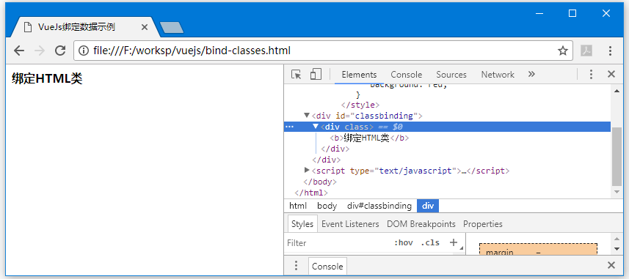Switch to the Console tab

tap(407, 75)
